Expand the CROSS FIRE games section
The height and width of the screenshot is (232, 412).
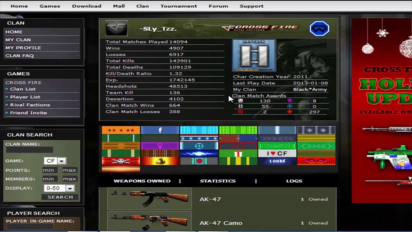pos(42,82)
